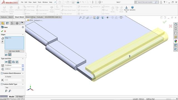Click the Display Style icon in the viewport toolbar
This screenshot has width=178, height=100.
click(103, 17)
